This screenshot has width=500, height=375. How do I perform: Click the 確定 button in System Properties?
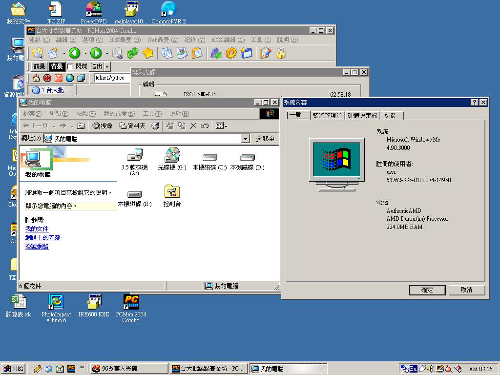pyautogui.click(x=427, y=290)
